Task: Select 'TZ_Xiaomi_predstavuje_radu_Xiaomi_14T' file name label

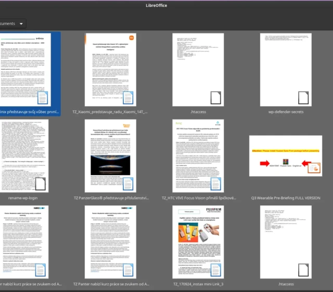Action: coord(110,112)
